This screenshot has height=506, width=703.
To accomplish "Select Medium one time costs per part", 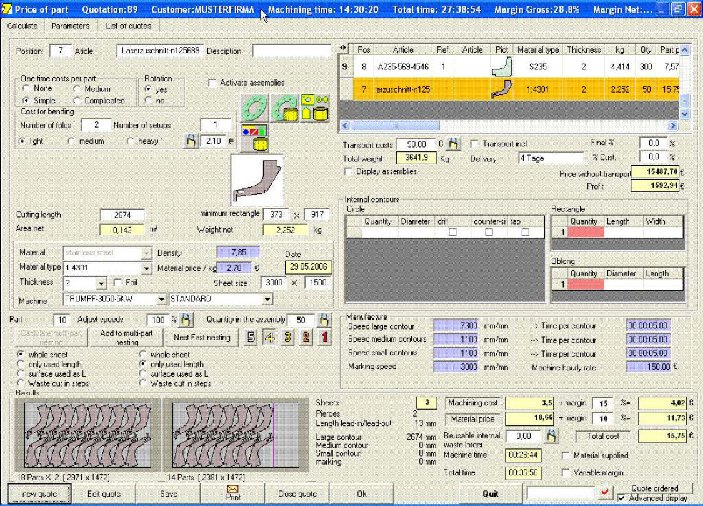I will point(77,89).
